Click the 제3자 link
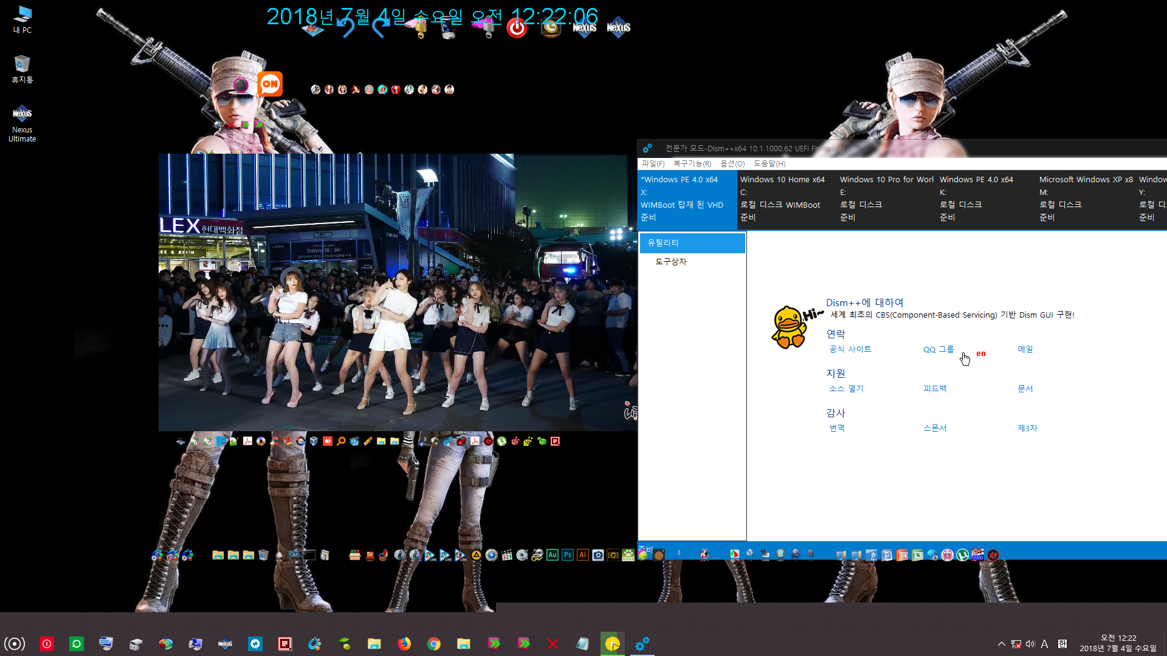Image resolution: width=1167 pixels, height=656 pixels. pos(1027,428)
